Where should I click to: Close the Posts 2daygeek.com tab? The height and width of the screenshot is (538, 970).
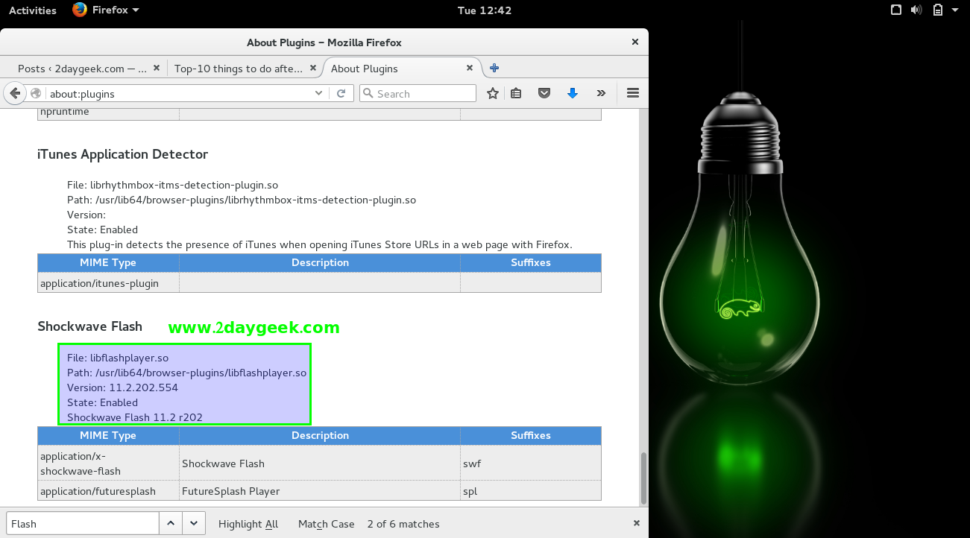157,68
